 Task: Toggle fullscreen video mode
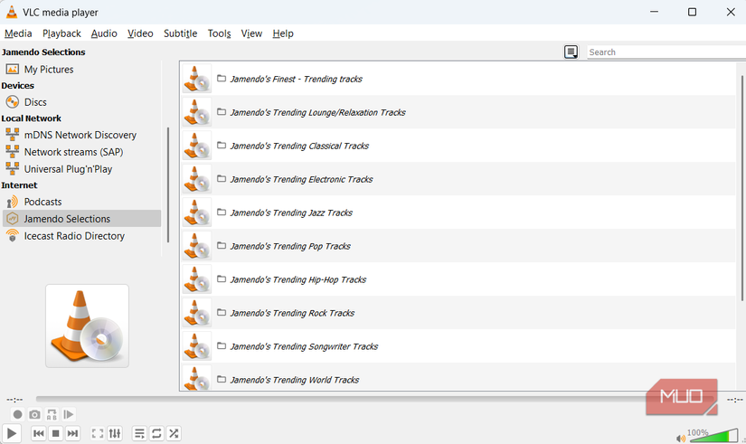point(98,433)
